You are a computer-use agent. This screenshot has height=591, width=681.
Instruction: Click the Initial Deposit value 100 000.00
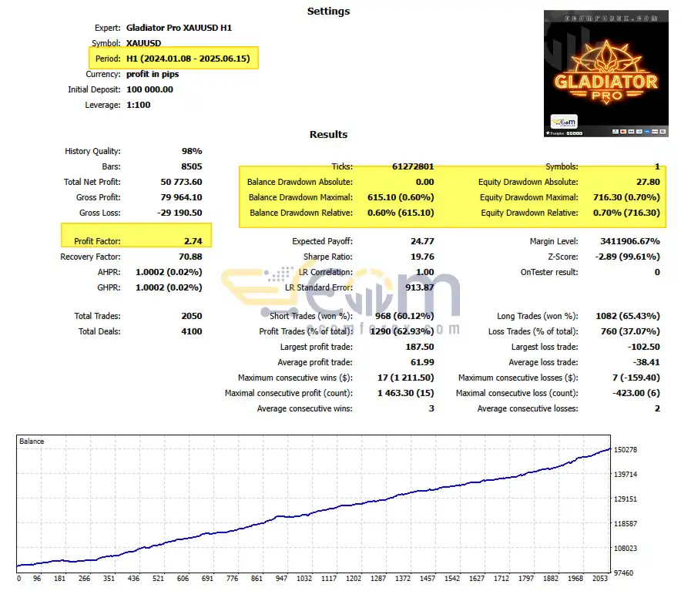pyautogui.click(x=150, y=89)
